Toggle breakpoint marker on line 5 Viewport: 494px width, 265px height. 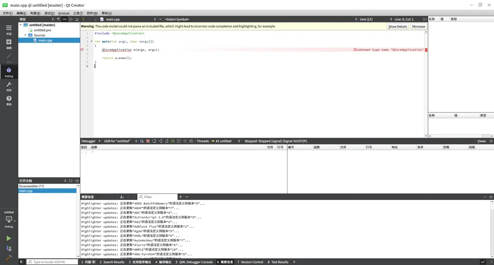[82, 50]
